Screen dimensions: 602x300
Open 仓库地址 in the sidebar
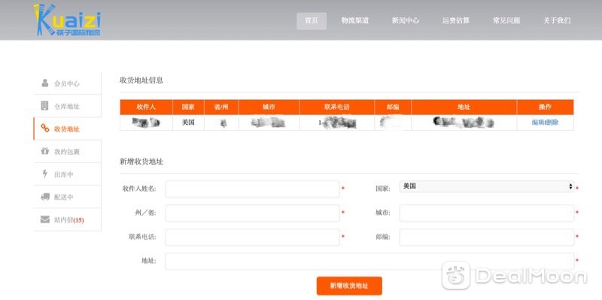(x=67, y=106)
